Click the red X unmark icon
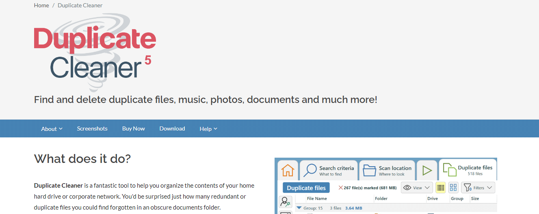539x214 pixels. pyautogui.click(x=340, y=188)
